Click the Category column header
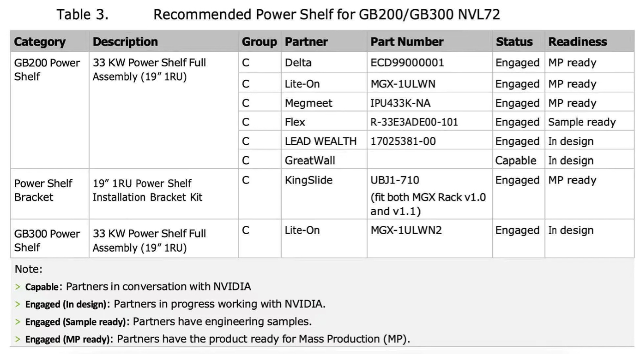Screen dimensions: 640x354 point(40,41)
